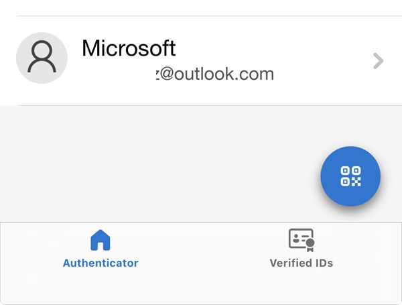This screenshot has height=305, width=402.
Task: Tap the Microsoft account avatar icon
Action: (x=42, y=58)
